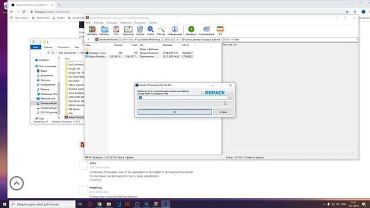
Task: Select Изображения in the Explorer navigation pane
Action: pyautogui.click(x=46, y=85)
